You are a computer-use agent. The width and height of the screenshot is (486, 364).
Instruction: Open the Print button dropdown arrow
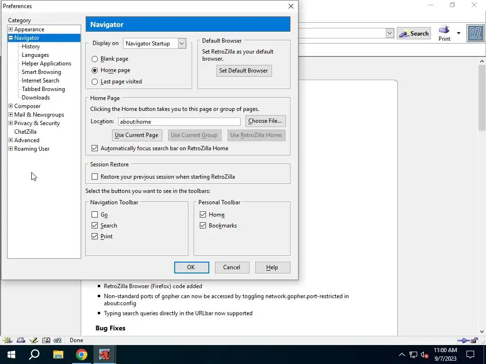[x=458, y=33]
